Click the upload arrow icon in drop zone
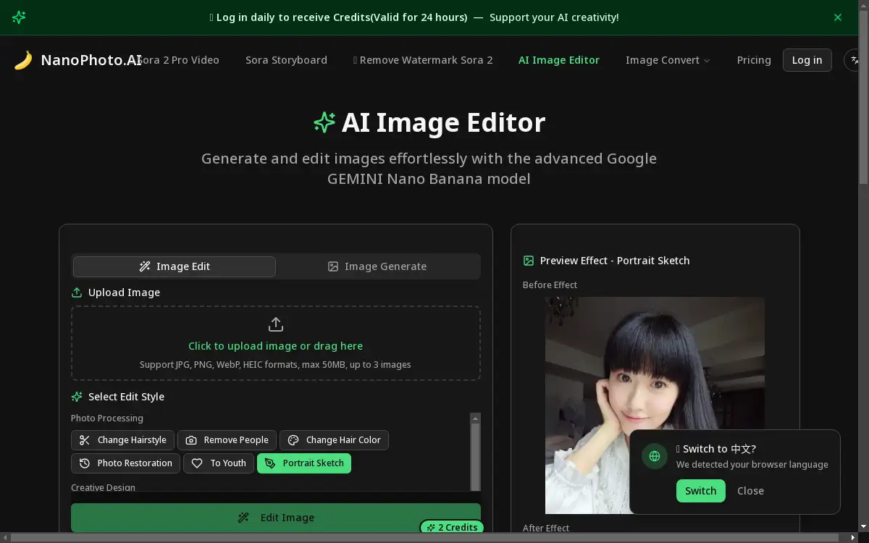 pos(275,324)
